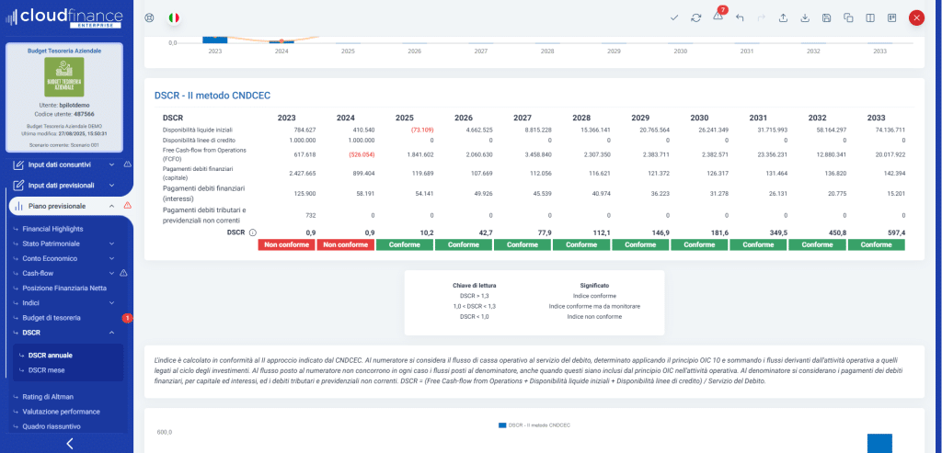
Task: Expand the Input dati consuntivi section
Action: (x=111, y=164)
